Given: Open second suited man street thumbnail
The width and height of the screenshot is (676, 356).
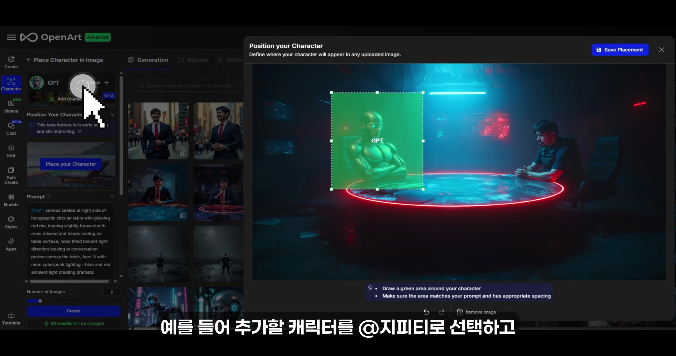Looking at the screenshot, I should click(x=219, y=131).
